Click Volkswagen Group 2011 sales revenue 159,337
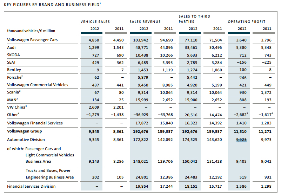281x194 pixels. (x=165, y=131)
